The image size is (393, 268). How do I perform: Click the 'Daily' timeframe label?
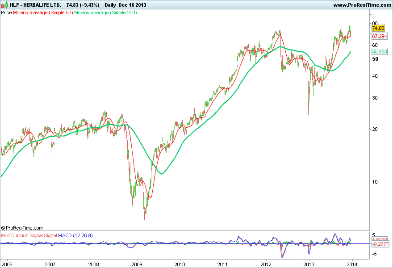pos(110,5)
